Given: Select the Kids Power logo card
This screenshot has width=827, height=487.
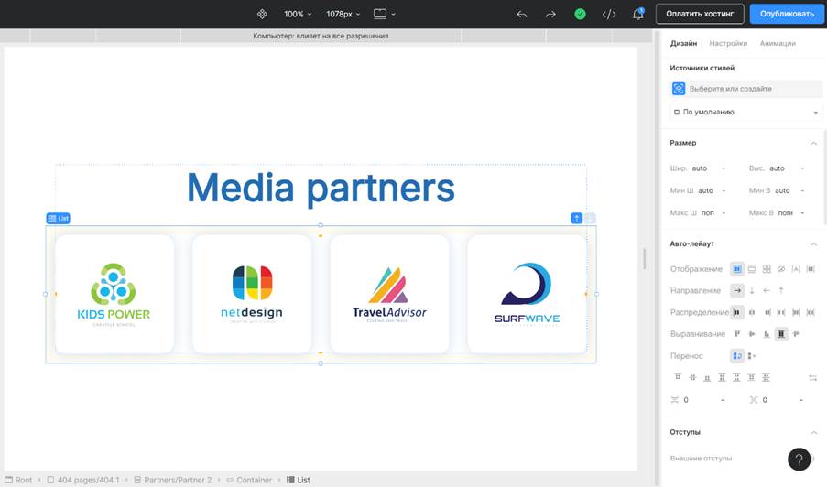Looking at the screenshot, I should click(x=114, y=294).
